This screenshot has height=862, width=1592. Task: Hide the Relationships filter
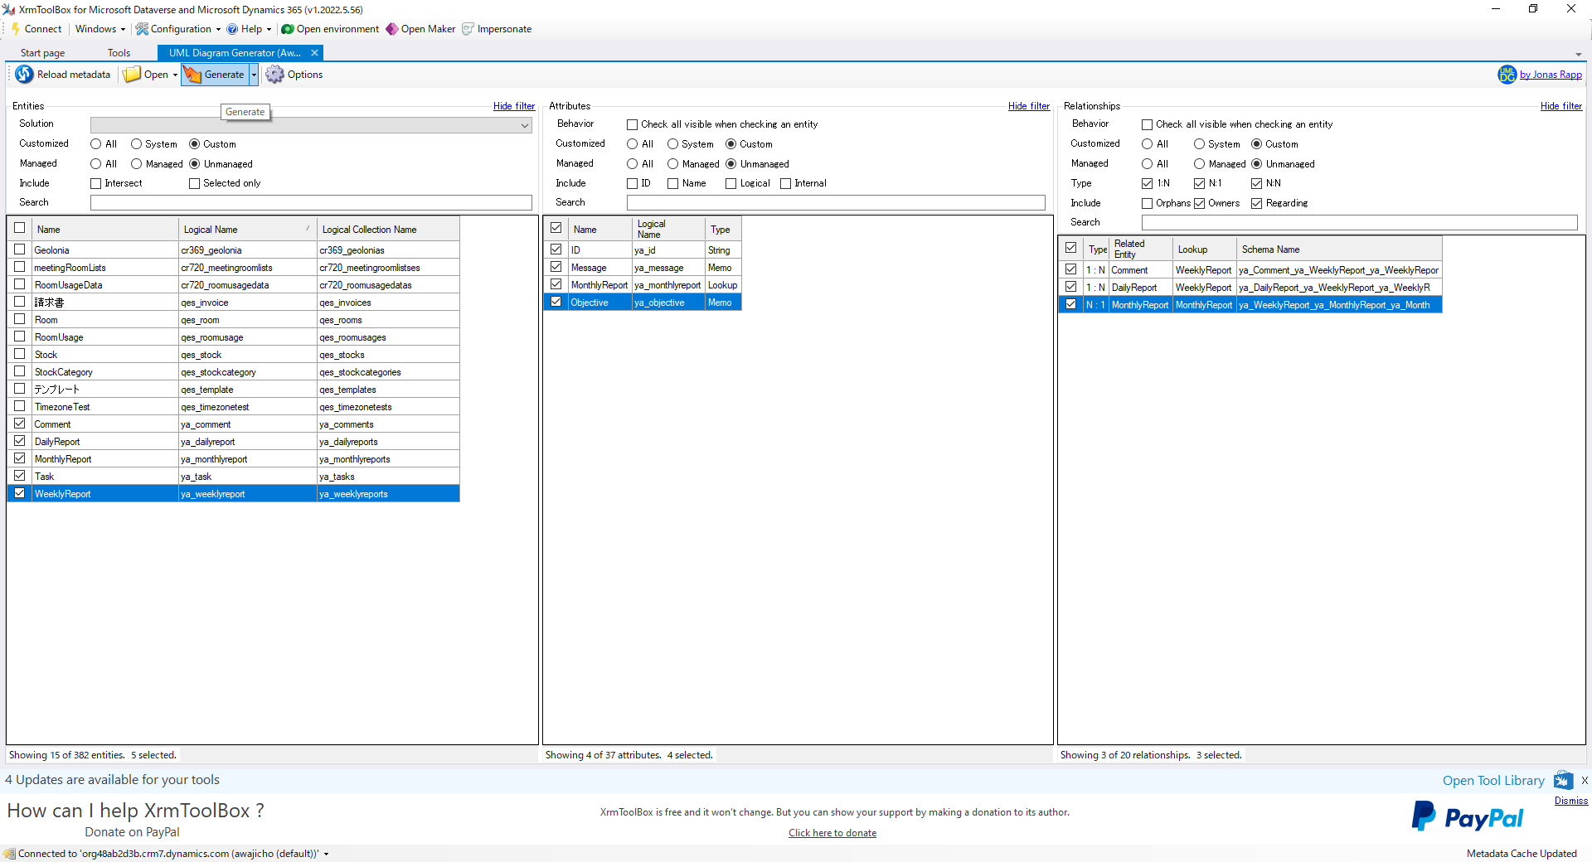click(x=1561, y=106)
